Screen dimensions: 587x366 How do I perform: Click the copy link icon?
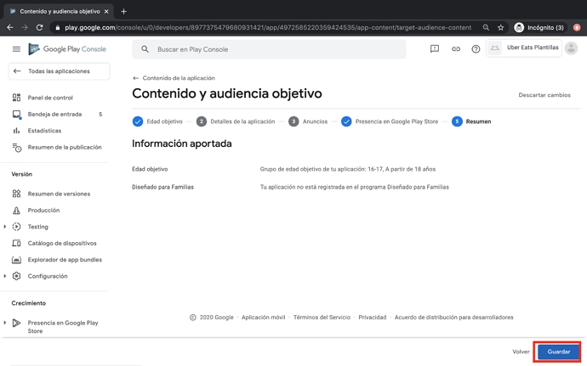[455, 49]
